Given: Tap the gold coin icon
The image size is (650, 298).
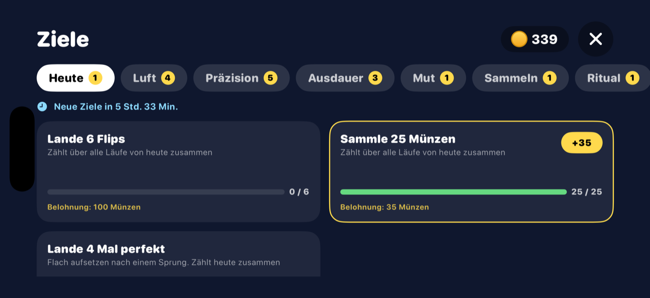Looking at the screenshot, I should (519, 39).
